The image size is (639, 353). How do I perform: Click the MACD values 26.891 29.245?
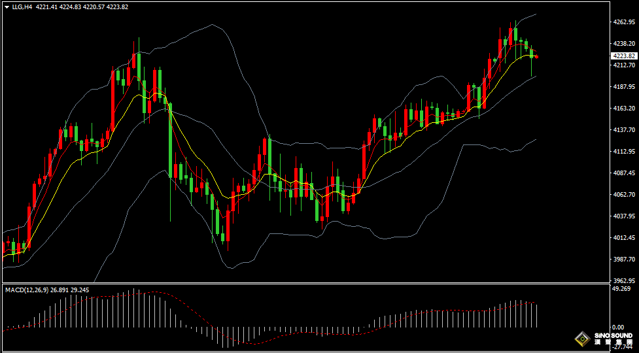(x=71, y=290)
